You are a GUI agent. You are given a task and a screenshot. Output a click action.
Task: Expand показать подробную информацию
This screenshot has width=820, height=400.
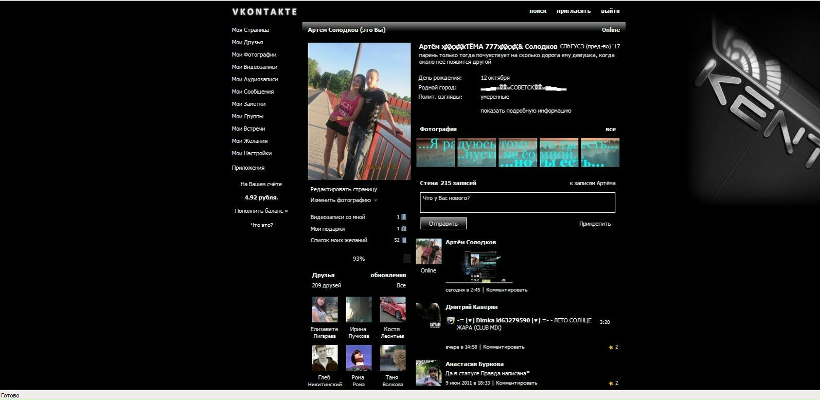(525, 111)
